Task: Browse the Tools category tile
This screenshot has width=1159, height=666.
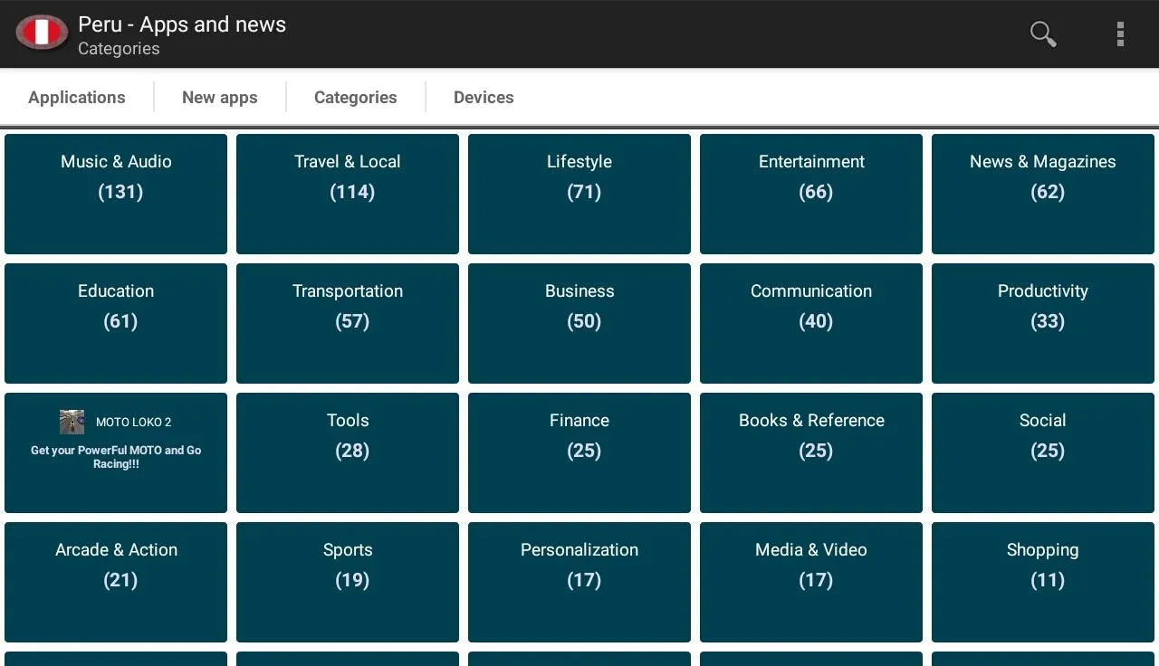Action: tap(348, 453)
